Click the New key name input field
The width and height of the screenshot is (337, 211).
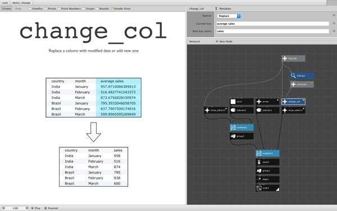click(273, 31)
